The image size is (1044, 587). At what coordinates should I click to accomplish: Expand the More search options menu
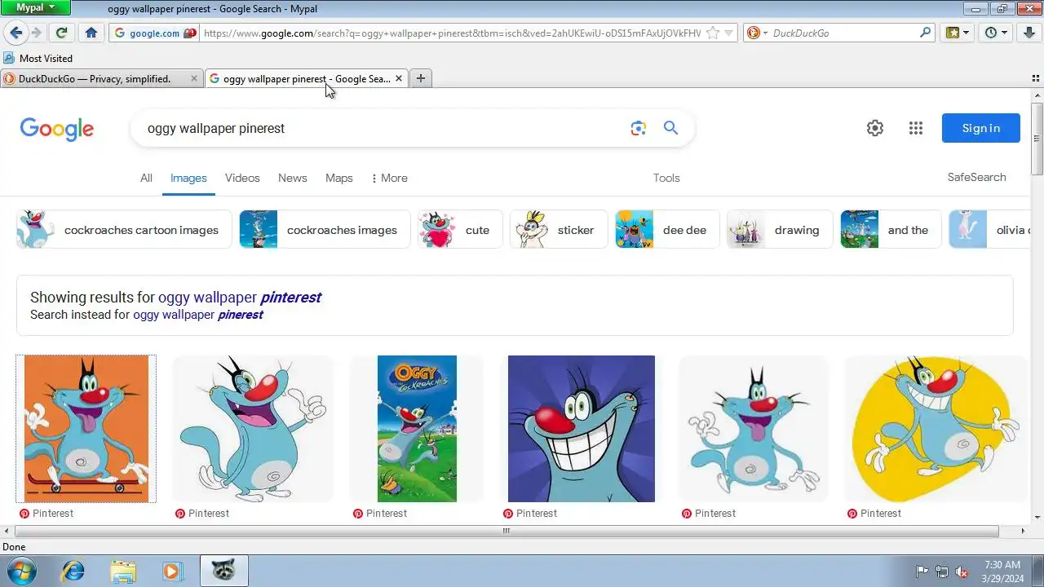coord(389,178)
